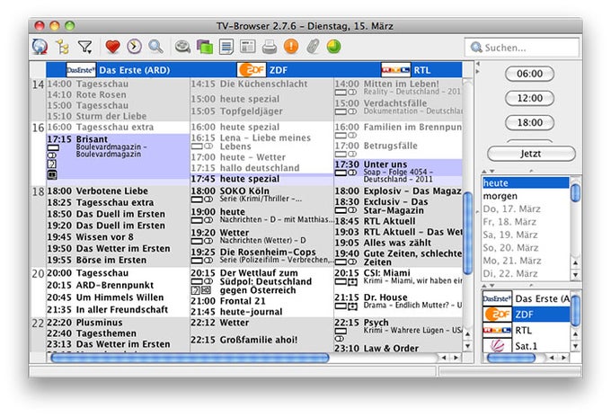Click the Jetzt button
The height and width of the screenshot is (417, 611).
pos(531,154)
